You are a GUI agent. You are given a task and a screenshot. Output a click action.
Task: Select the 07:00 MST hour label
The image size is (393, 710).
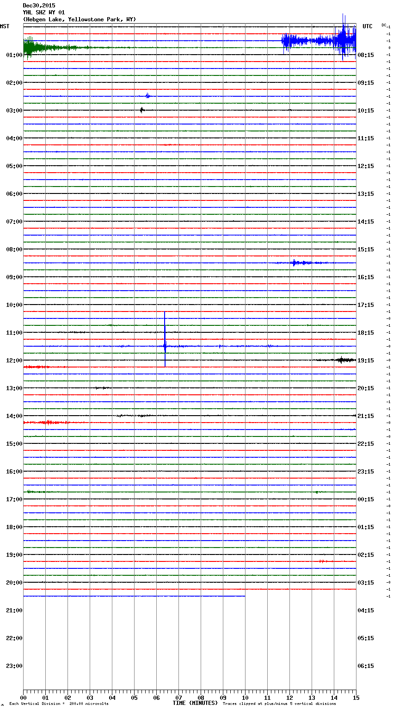coord(14,222)
